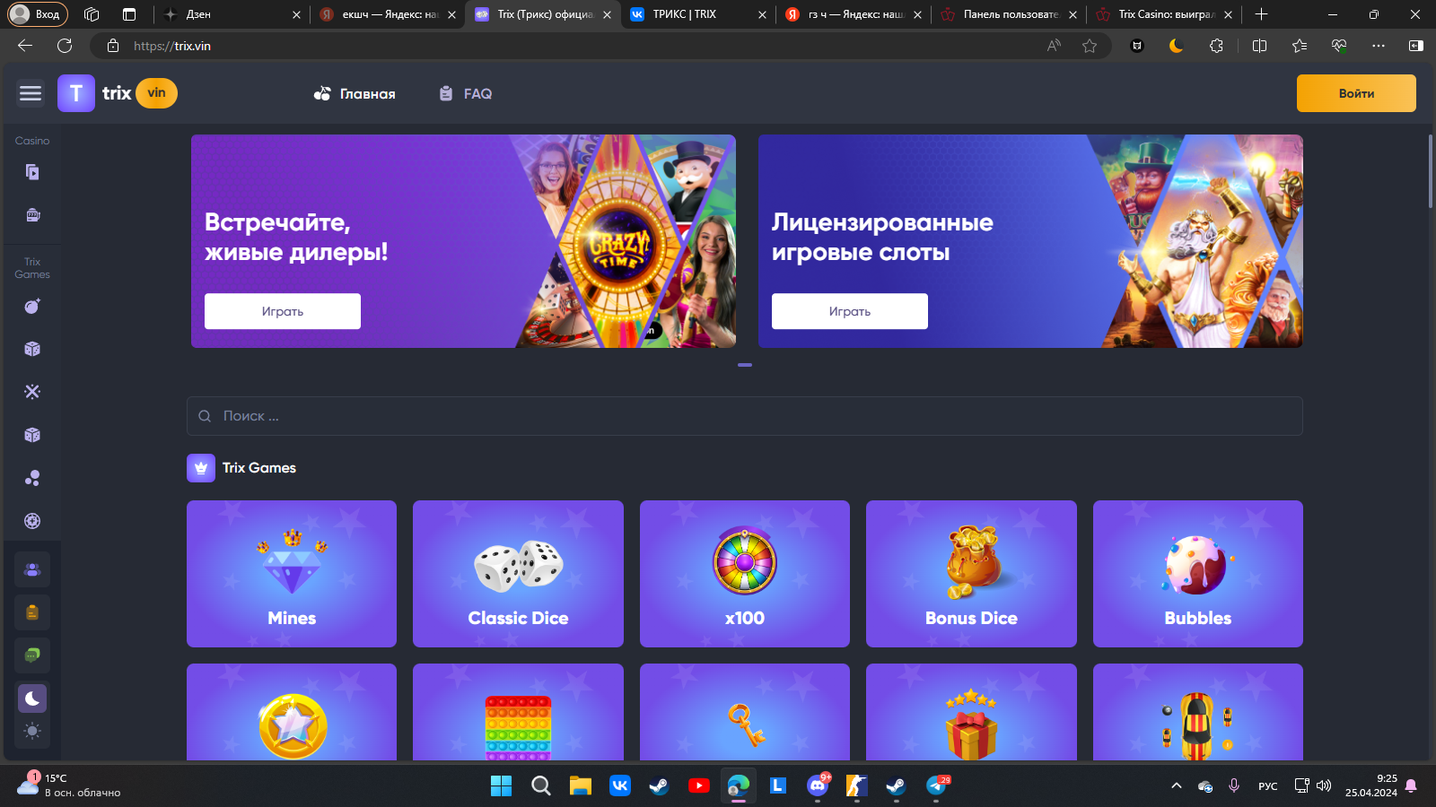
Task: Open the first dice game icon in sidebar
Action: tap(32, 349)
